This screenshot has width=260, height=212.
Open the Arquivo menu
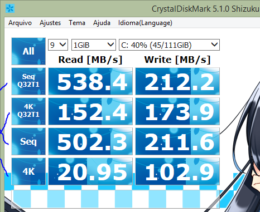(x=20, y=23)
